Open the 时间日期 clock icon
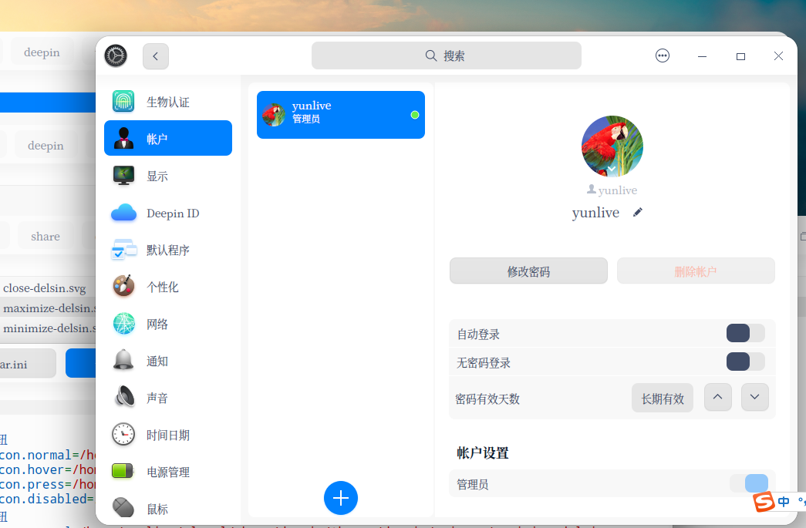Viewport: 806px width, 528px height. 123,435
